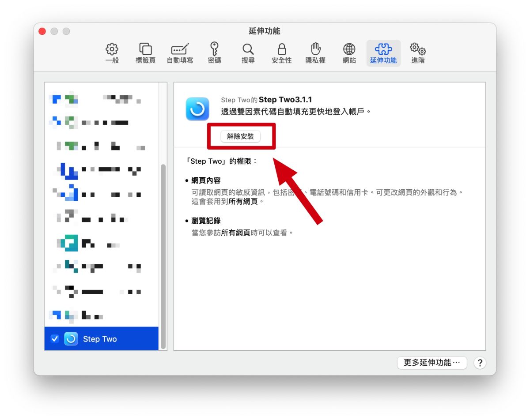Open the 進階 (Advanced) gears tab

[x=418, y=53]
